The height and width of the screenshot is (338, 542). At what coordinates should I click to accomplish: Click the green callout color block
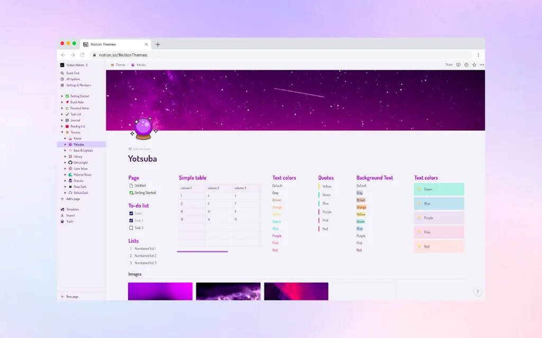click(439, 190)
